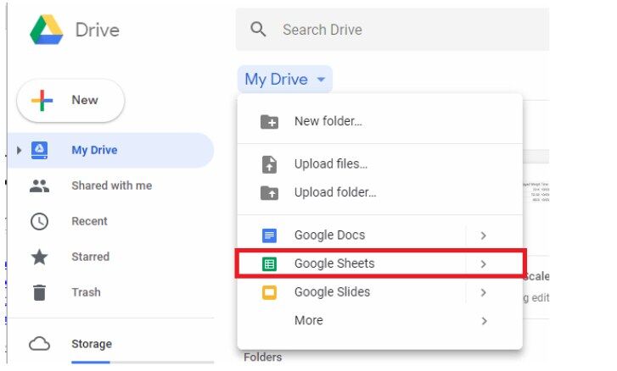This screenshot has width=617, height=371.
Task: Click the Upload files icon
Action: (270, 164)
